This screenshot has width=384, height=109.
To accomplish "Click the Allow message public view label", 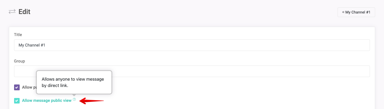I will [47, 100].
